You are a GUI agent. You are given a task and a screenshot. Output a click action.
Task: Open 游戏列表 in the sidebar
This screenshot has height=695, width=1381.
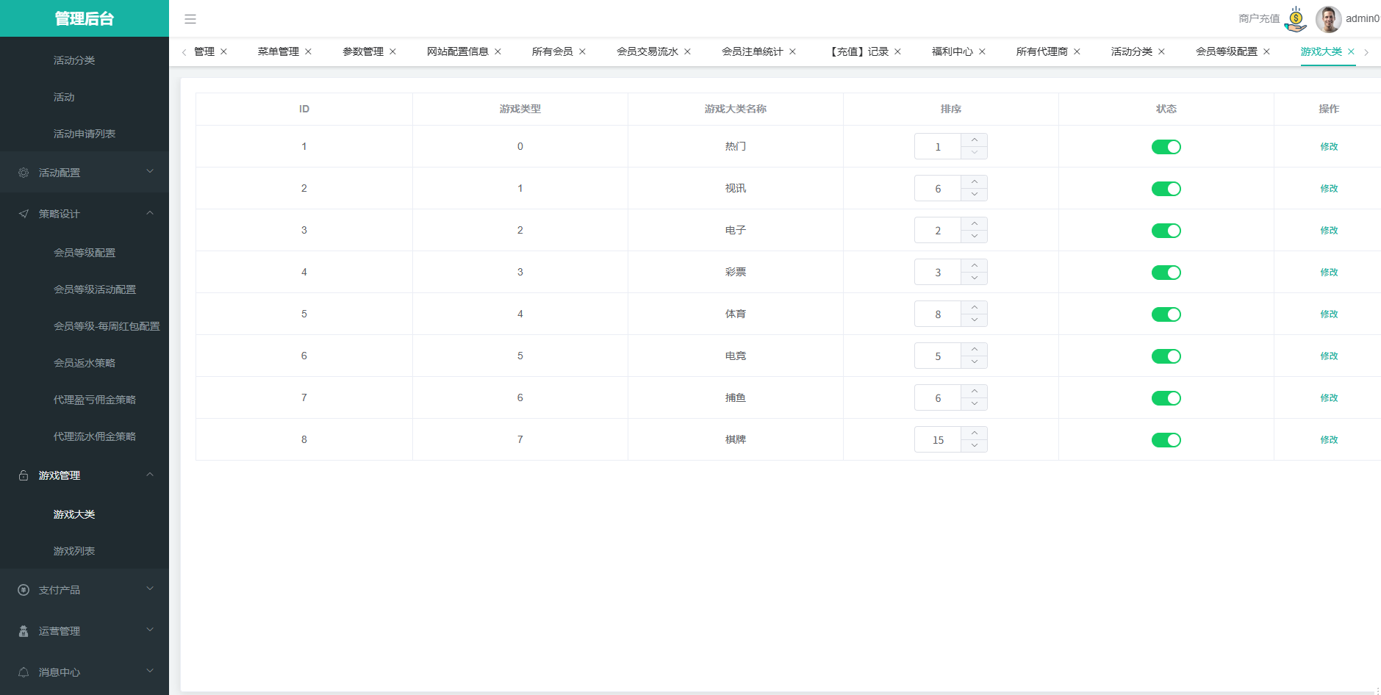[74, 551]
